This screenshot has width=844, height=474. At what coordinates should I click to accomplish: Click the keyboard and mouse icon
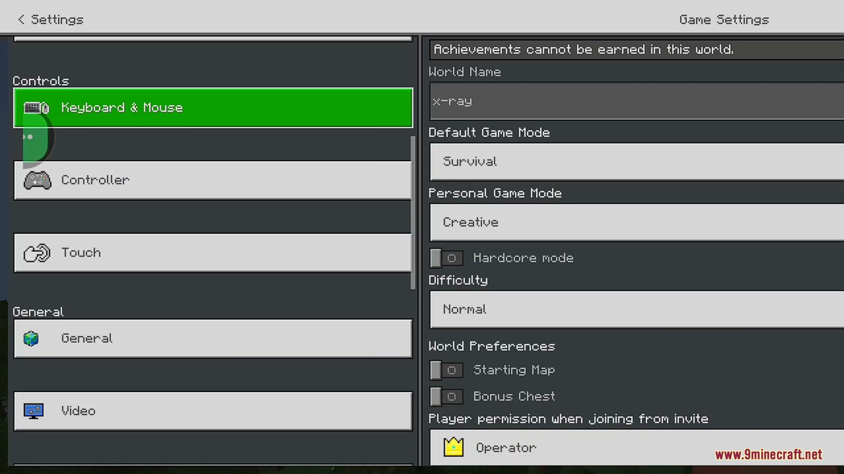pyautogui.click(x=36, y=108)
